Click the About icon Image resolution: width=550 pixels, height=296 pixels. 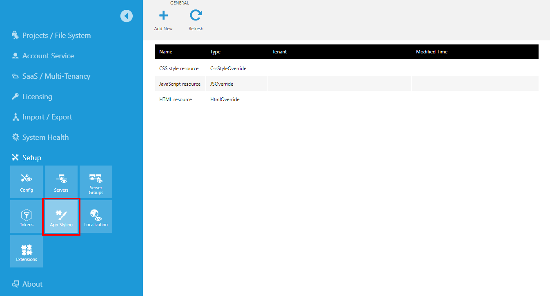click(16, 284)
